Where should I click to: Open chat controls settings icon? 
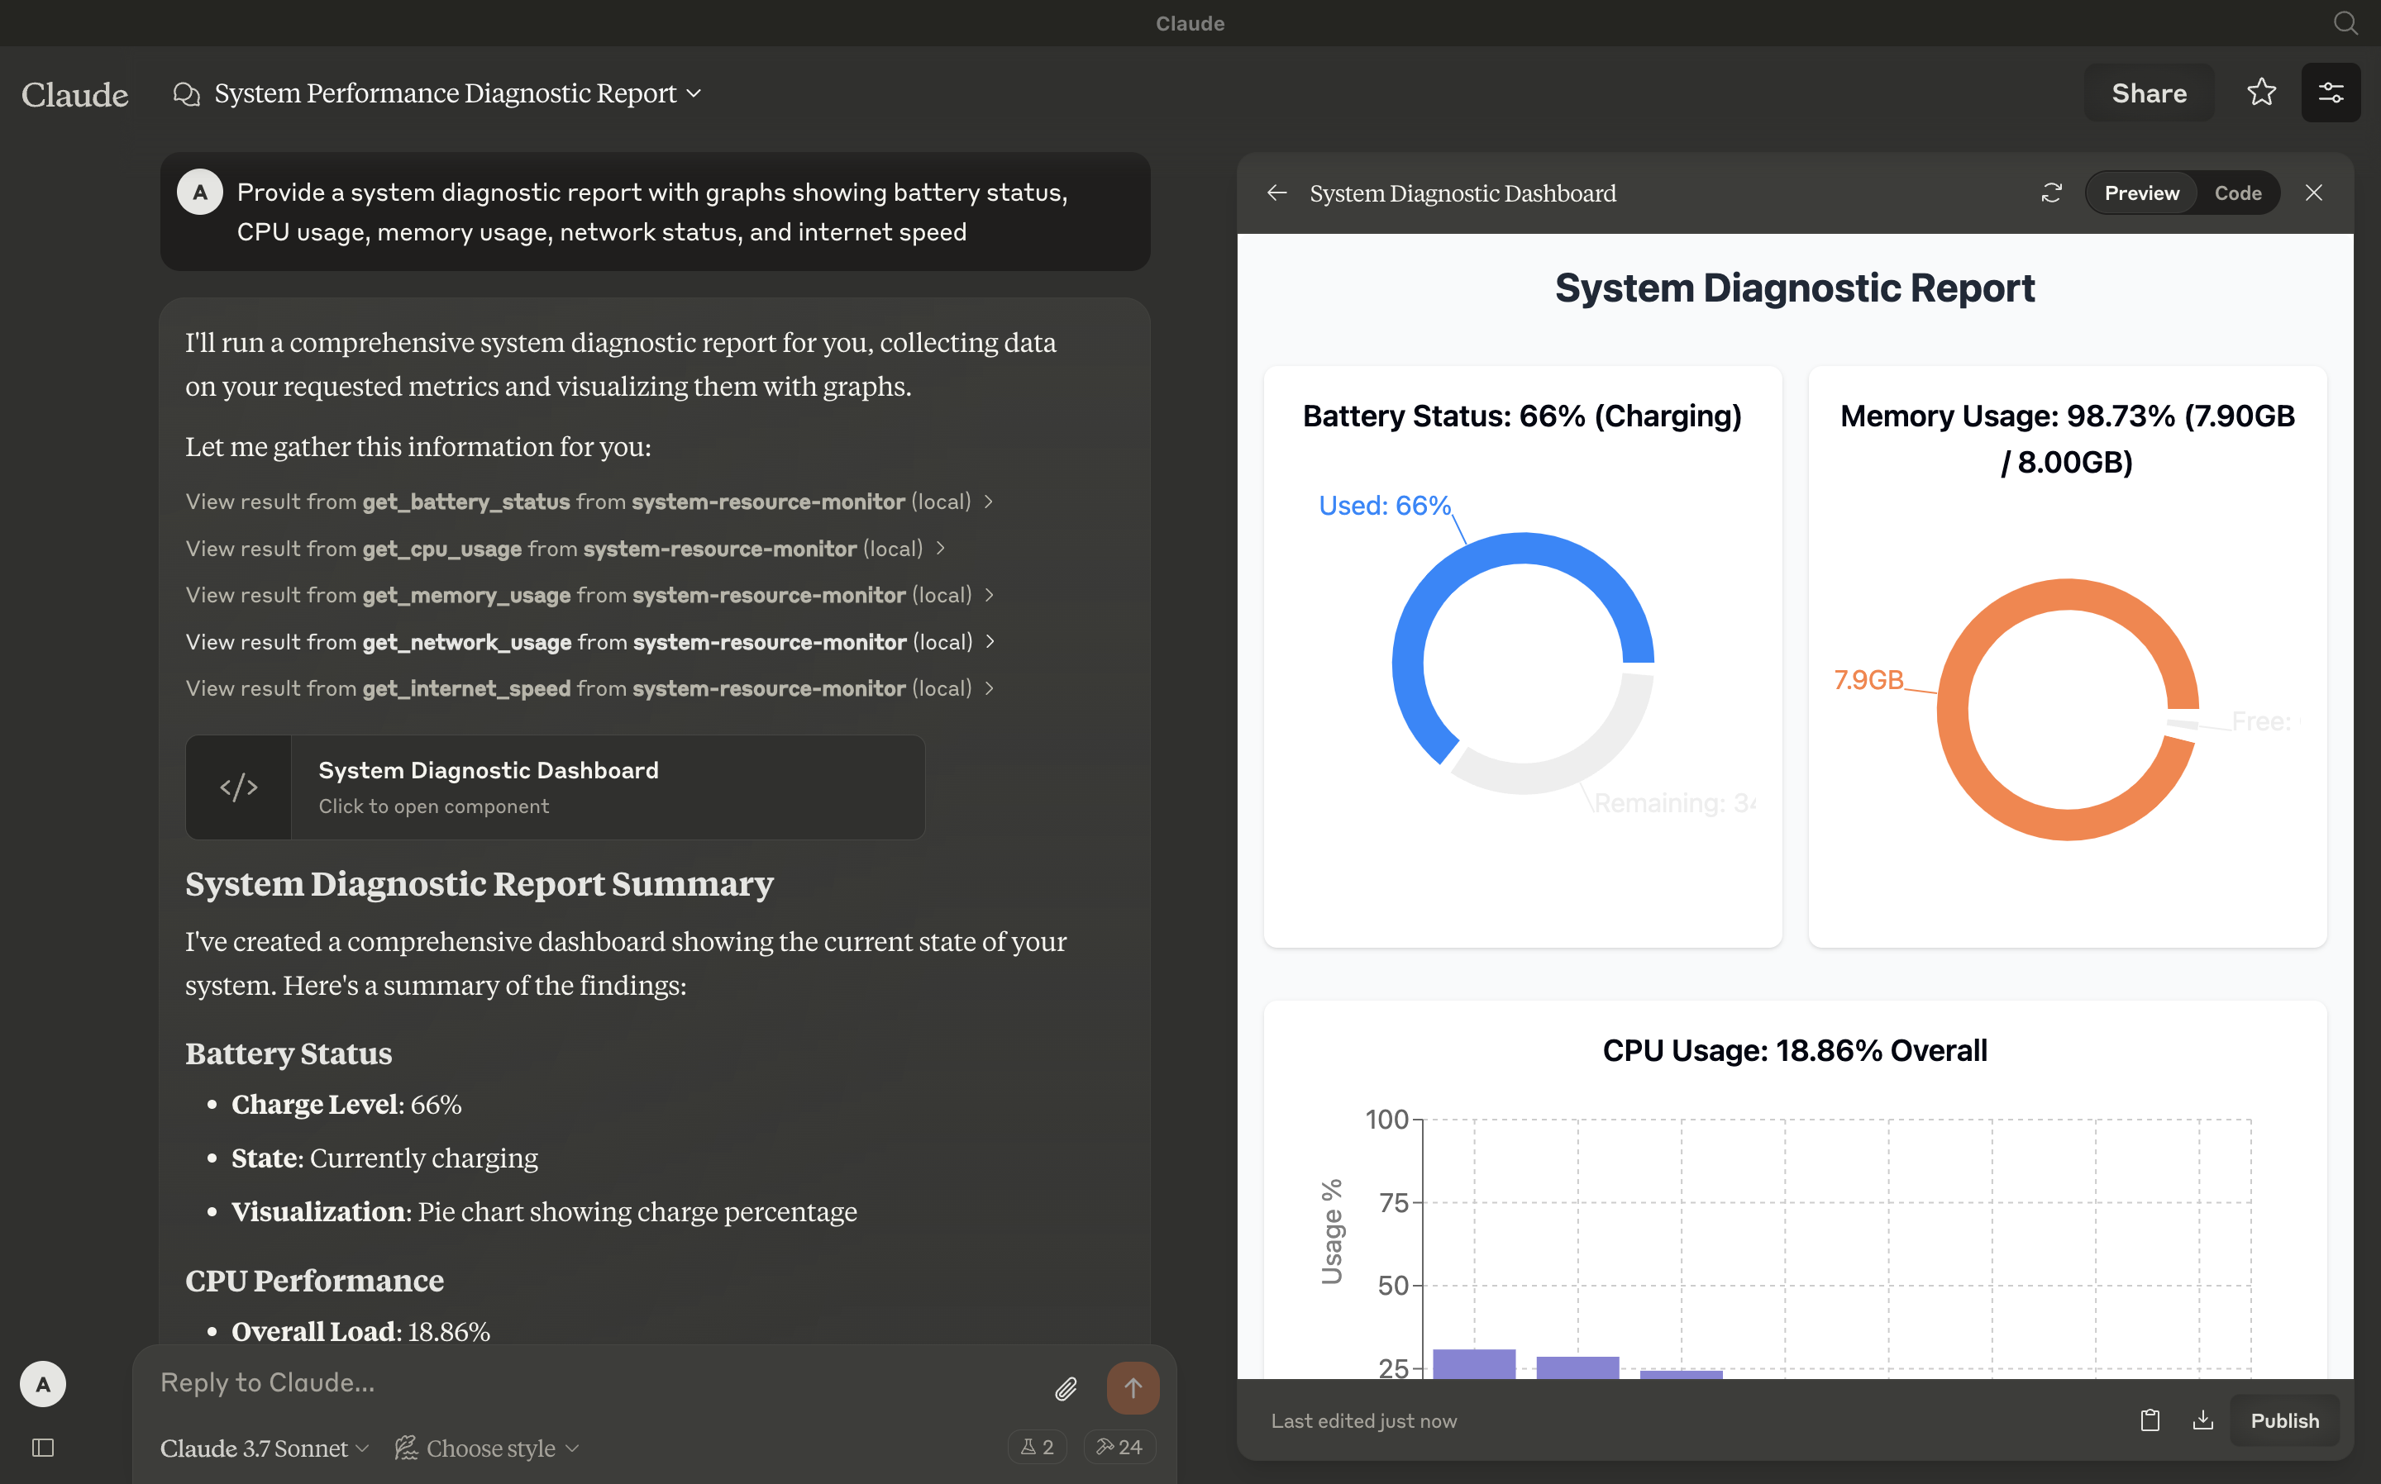click(2330, 93)
